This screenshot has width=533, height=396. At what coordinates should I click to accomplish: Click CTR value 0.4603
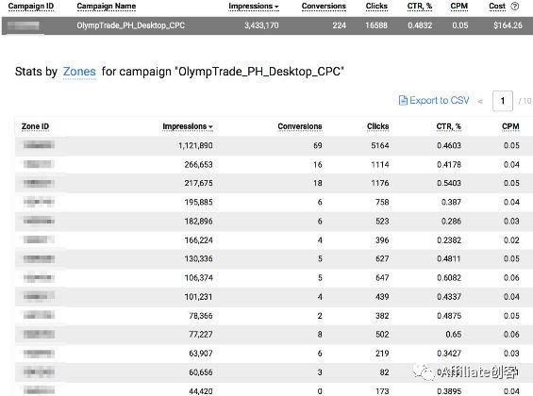pyautogui.click(x=449, y=146)
